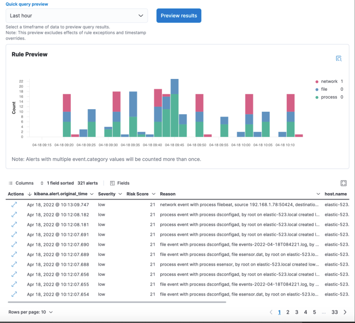Open the Fields browser

(120, 183)
